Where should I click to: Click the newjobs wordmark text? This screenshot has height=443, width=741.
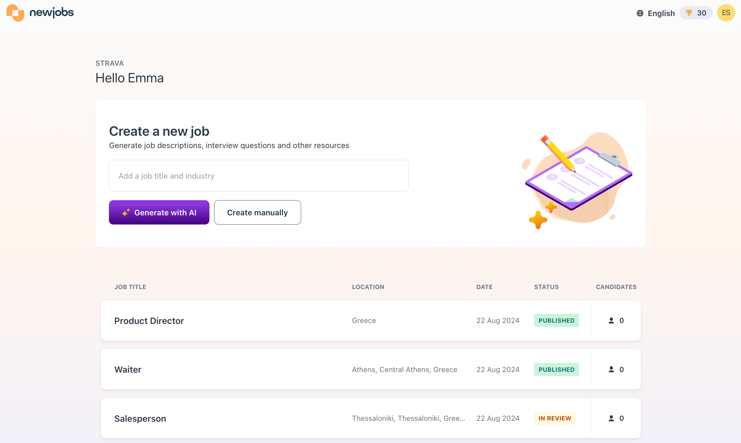click(52, 13)
